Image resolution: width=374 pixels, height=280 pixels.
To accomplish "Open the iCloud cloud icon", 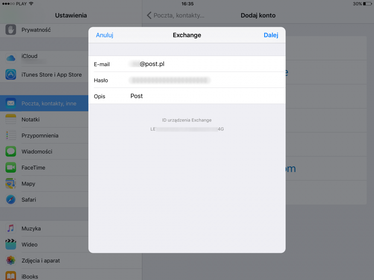I will 11,58.
